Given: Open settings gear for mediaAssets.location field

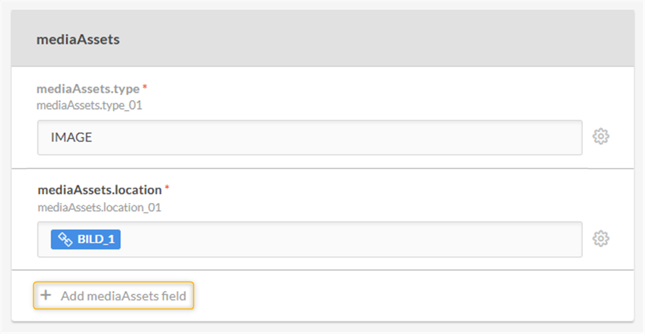Looking at the screenshot, I should (x=600, y=239).
